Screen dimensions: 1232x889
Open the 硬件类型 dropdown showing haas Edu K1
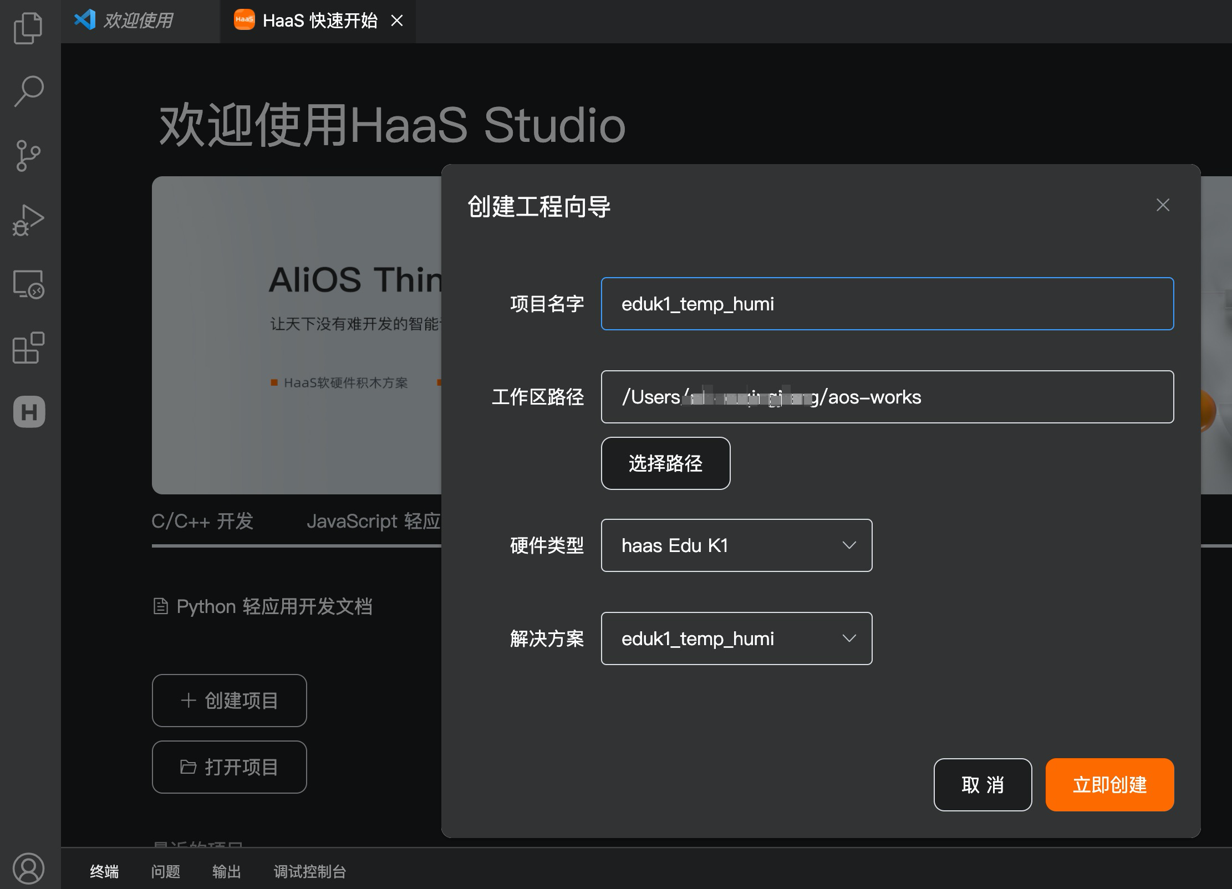point(736,545)
